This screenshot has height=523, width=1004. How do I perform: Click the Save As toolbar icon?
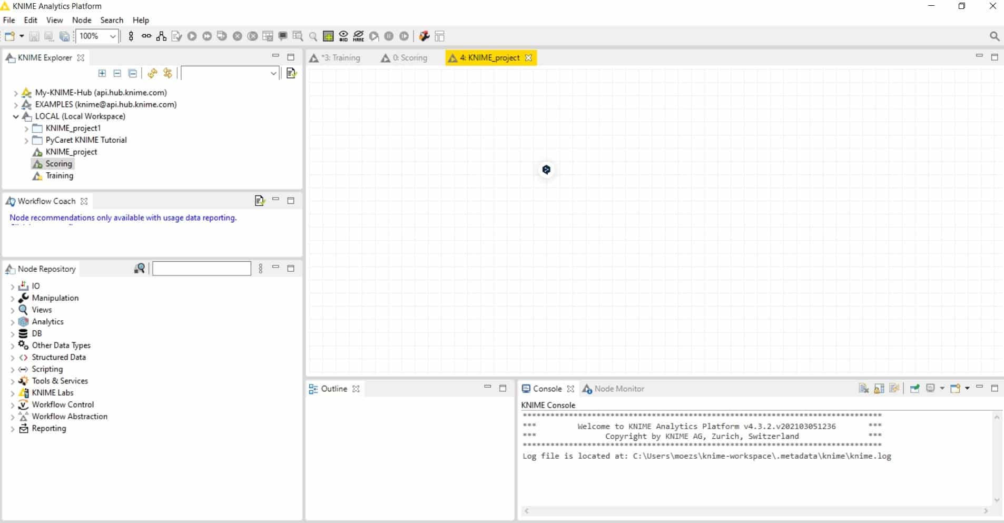tap(48, 36)
